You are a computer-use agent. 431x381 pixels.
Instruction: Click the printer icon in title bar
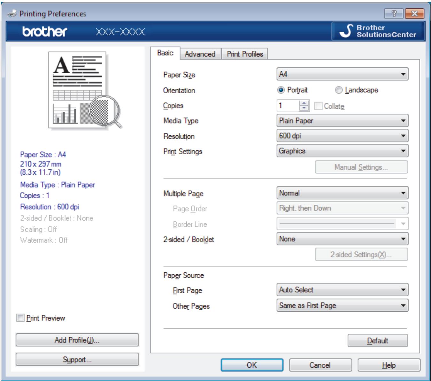[12, 14]
